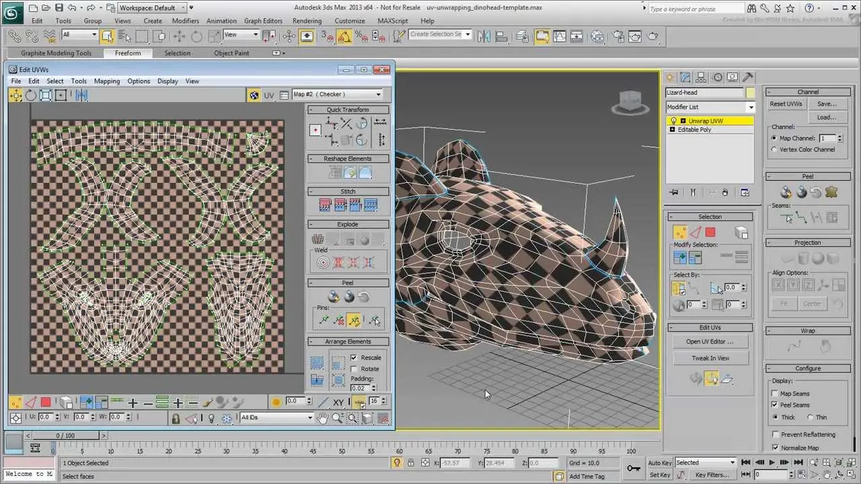Select the Map Channel radio button
The image size is (861, 484).
pos(774,138)
